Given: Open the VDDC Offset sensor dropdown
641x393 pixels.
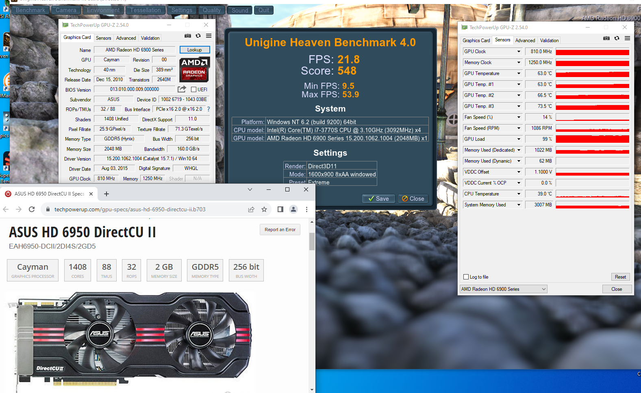Looking at the screenshot, I should 519,172.
